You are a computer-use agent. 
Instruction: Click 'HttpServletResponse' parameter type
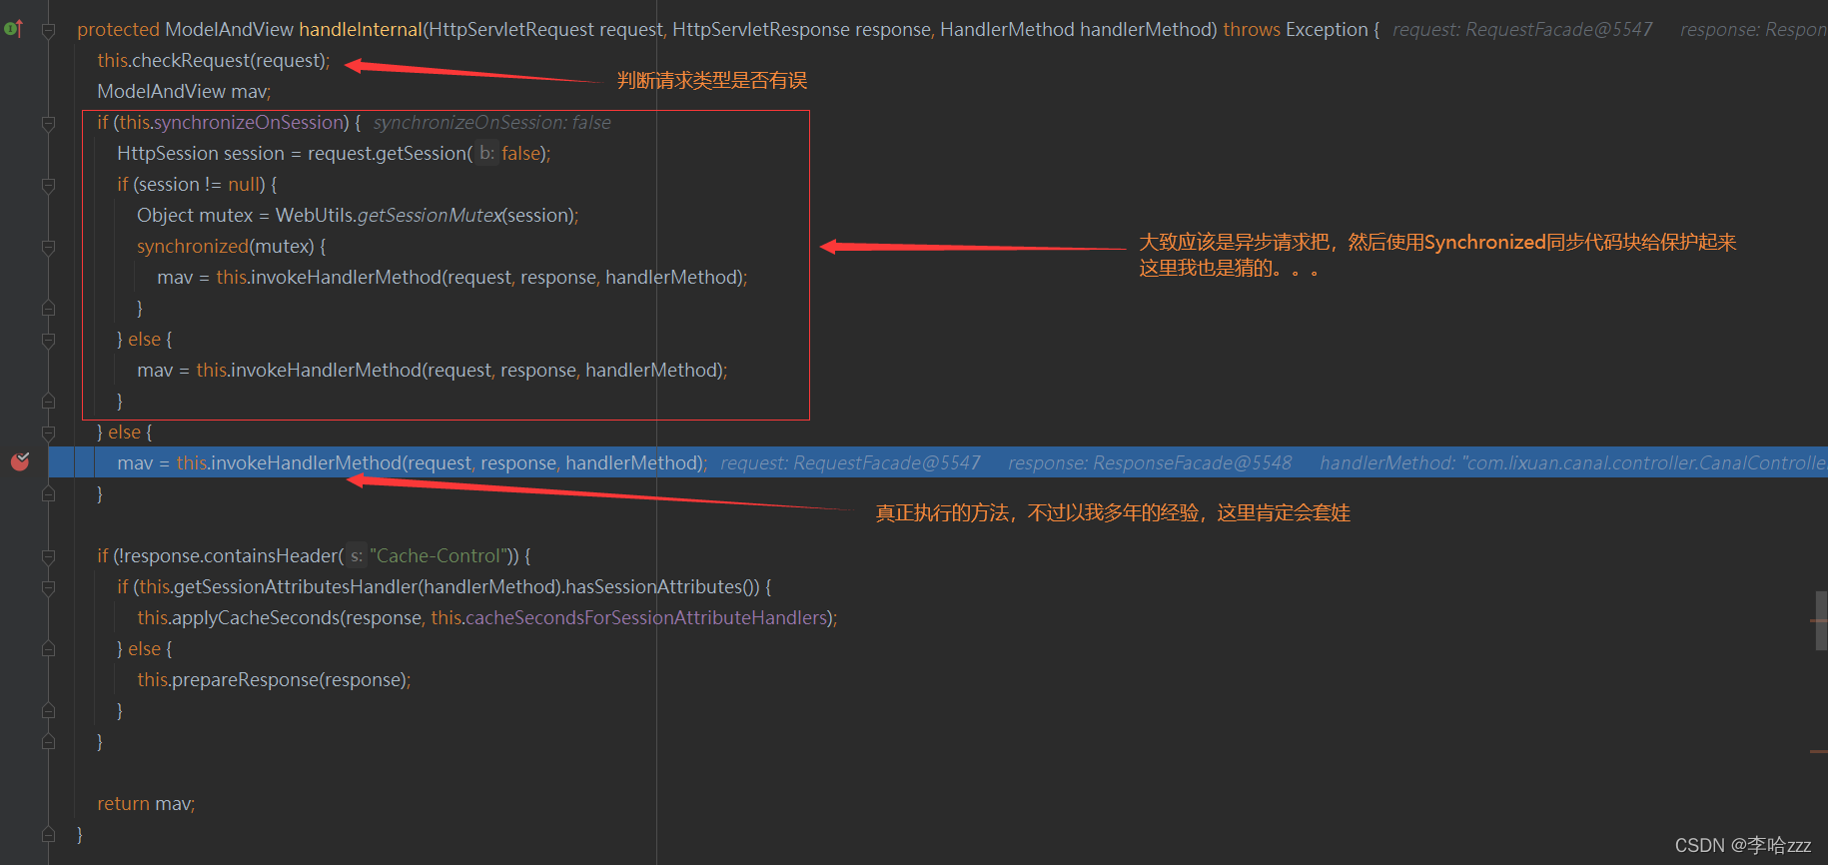tap(761, 30)
